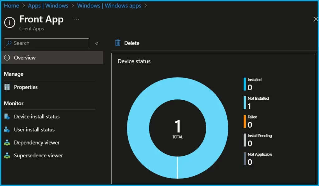
Task: Click the Delete trash can icon
Action: point(118,43)
